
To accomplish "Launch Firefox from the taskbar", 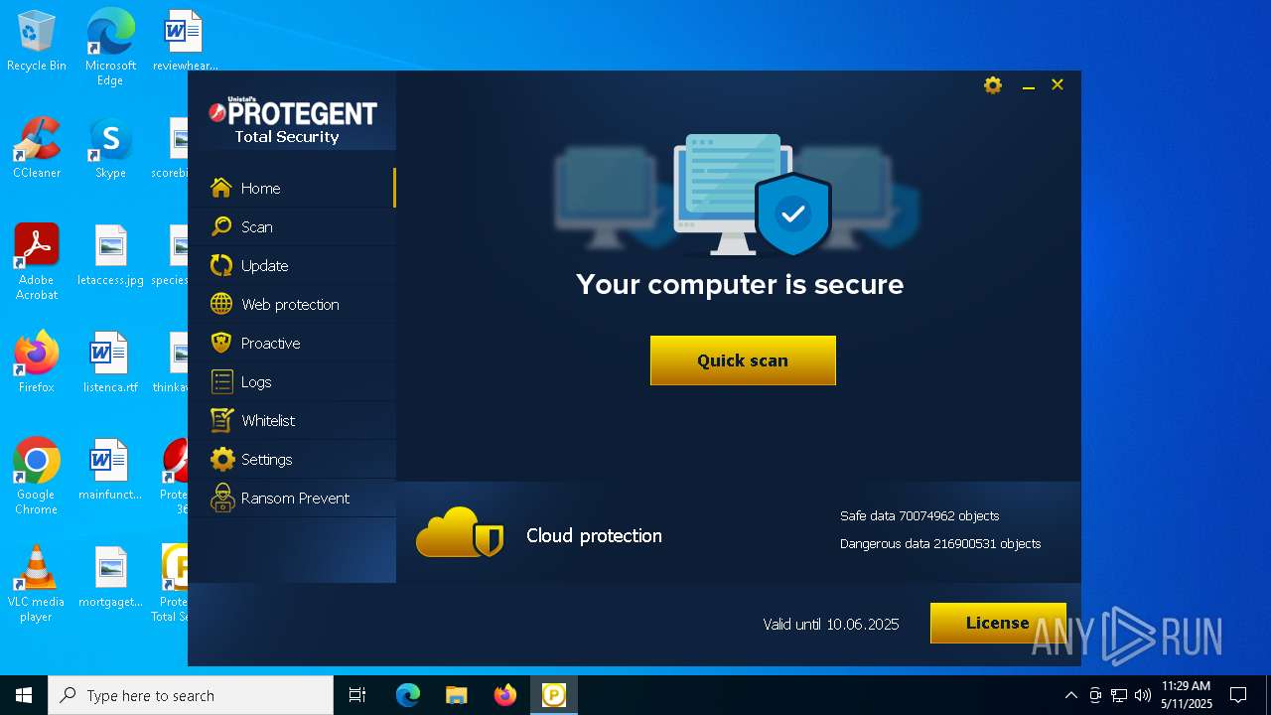I will [x=504, y=695].
